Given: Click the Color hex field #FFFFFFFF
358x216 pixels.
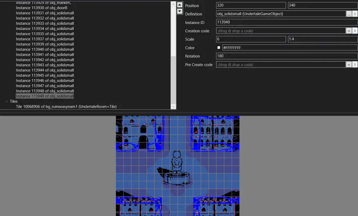Looking at the screenshot, I should click(x=290, y=48).
